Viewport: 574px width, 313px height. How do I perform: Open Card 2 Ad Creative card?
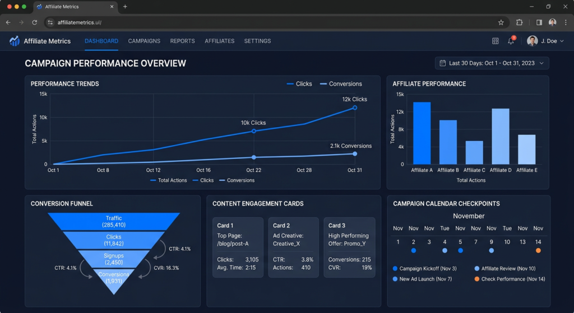pyautogui.click(x=293, y=247)
